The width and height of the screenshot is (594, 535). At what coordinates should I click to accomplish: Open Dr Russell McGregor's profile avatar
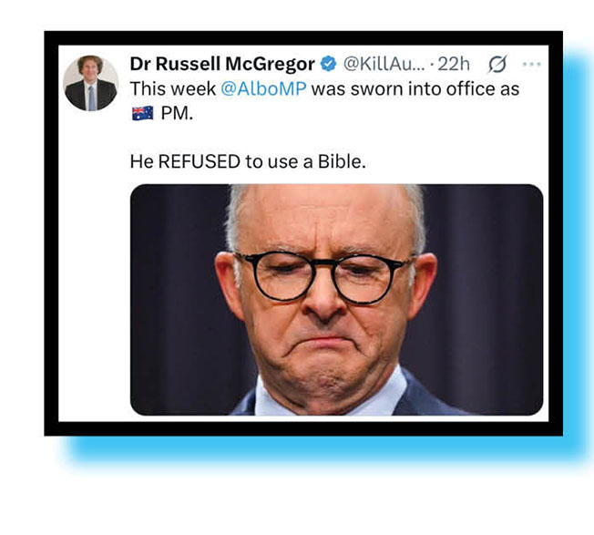point(90,83)
